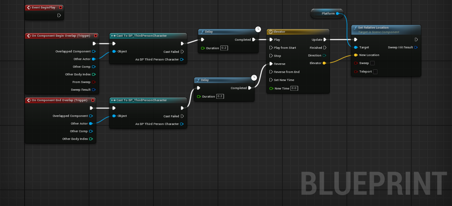Click Other Body Index pin on End Overlap

pos(91,139)
